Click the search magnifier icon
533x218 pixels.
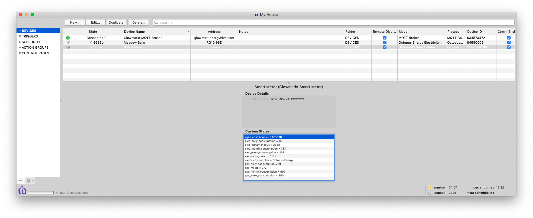(x=156, y=22)
